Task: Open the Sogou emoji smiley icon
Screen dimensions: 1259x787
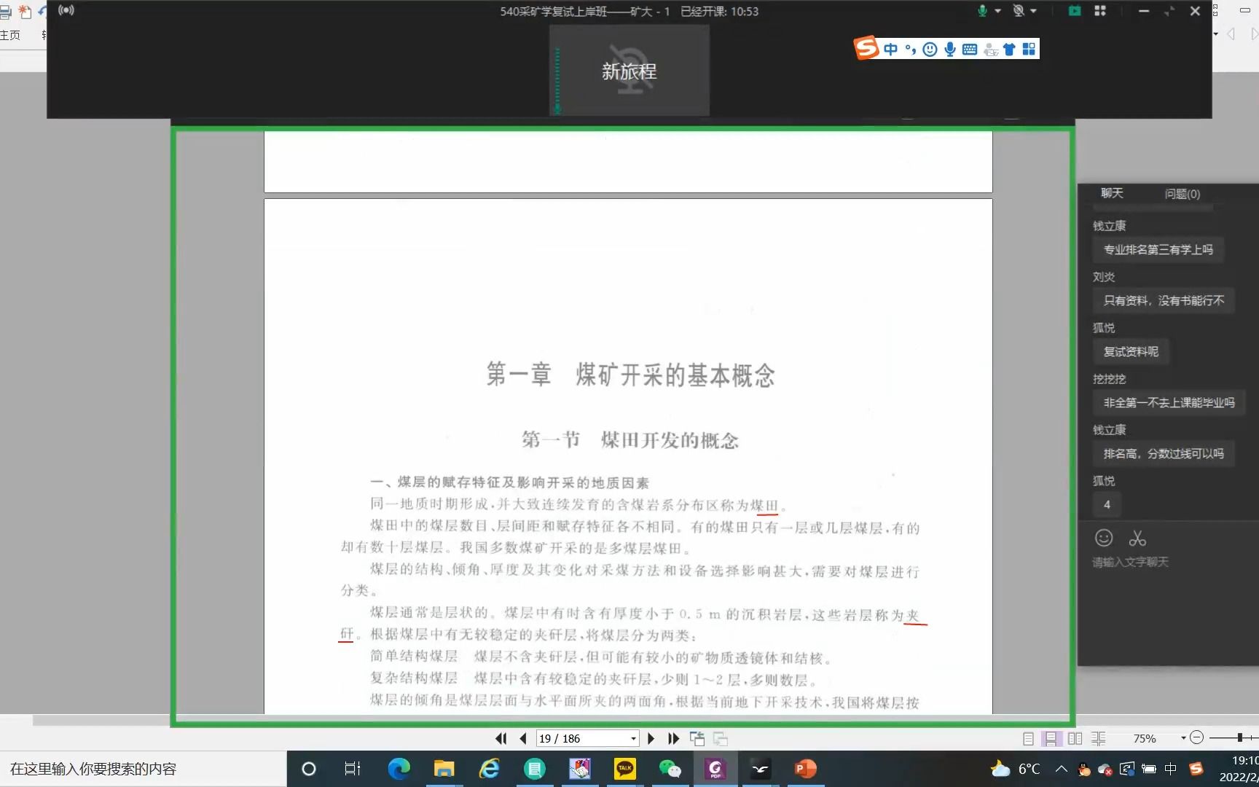Action: point(930,49)
